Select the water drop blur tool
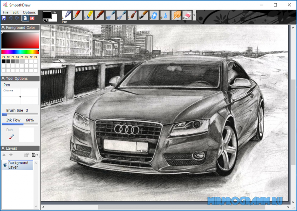 pos(165,15)
